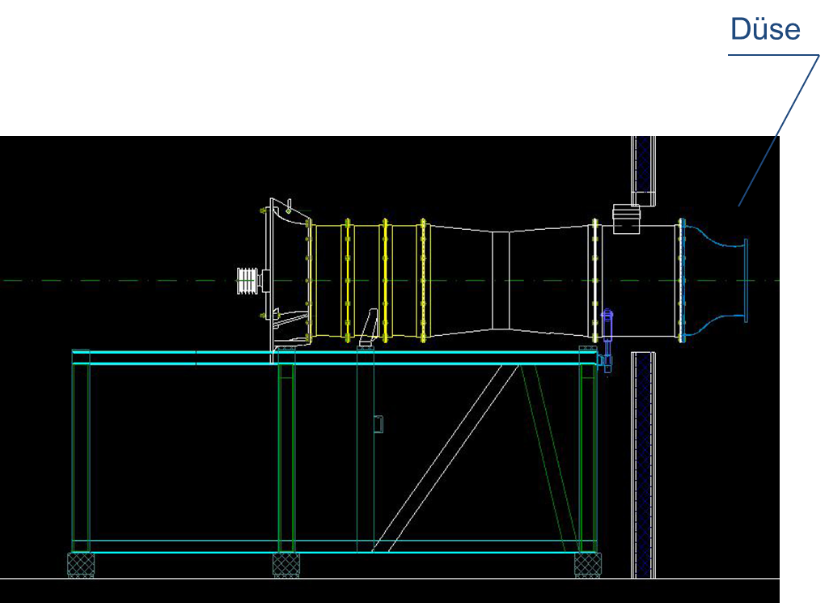Viewport: 829px width, 603px height.
Task: Select the rightmost hatched rubber foot
Action: pyautogui.click(x=587, y=564)
